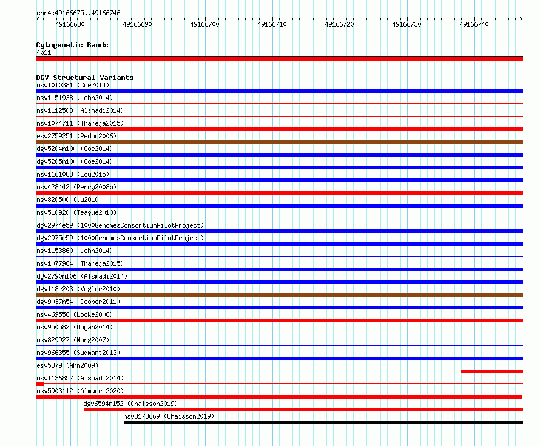540x446 pixels.
Task: Open variant nsv1112503 (Alsmadi2014)
Action: pyautogui.click(x=80, y=110)
